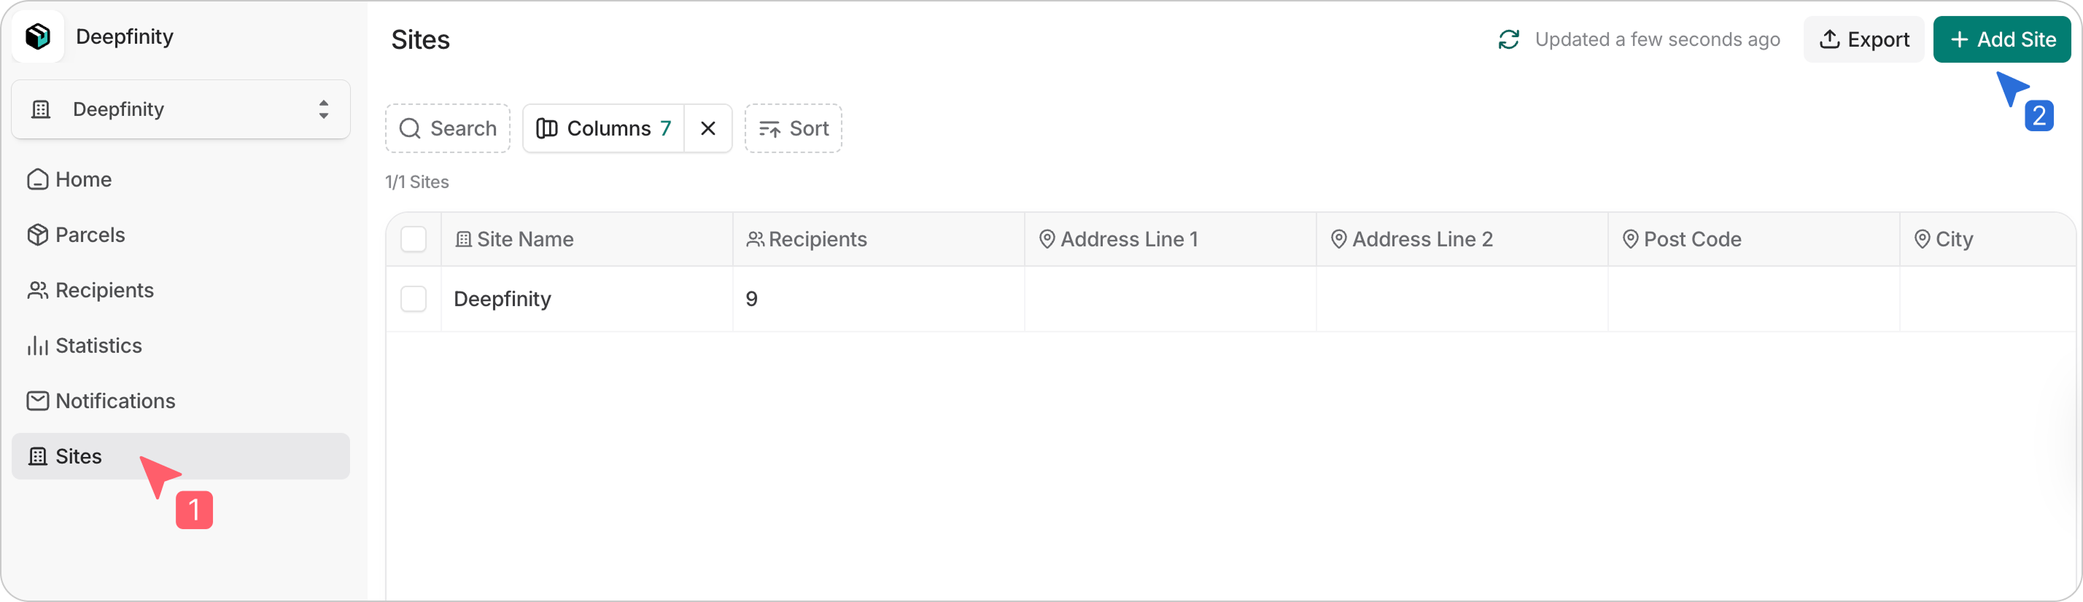Open the Sort options
2083x602 pixels.
(x=794, y=128)
